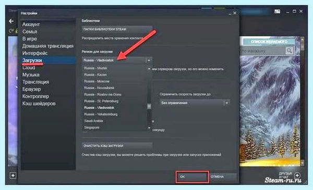Open Big Picture mode icon in Steam window
Viewport: 313px width, 190px height.
pos(278,11)
